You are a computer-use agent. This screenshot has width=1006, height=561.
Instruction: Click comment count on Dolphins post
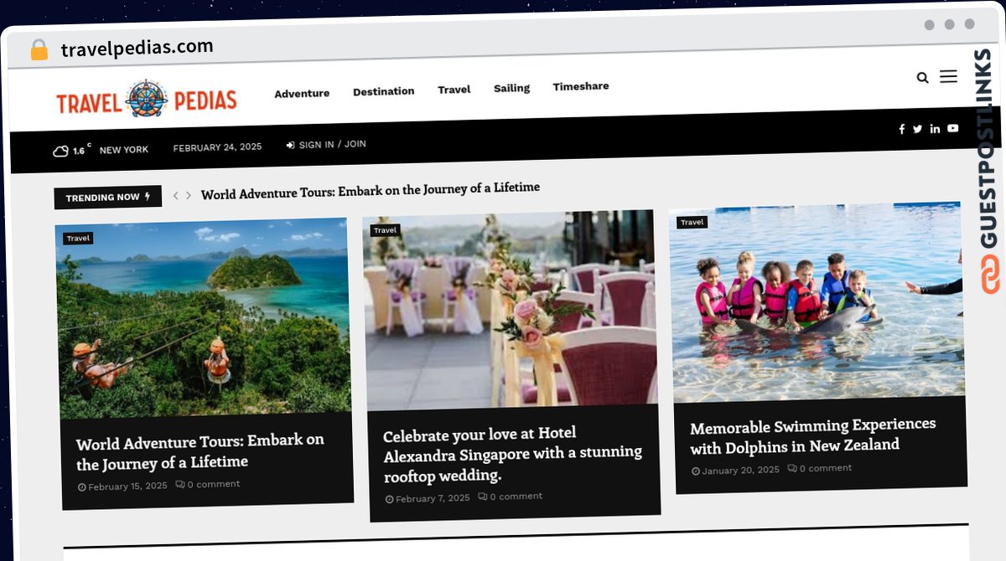coord(820,468)
